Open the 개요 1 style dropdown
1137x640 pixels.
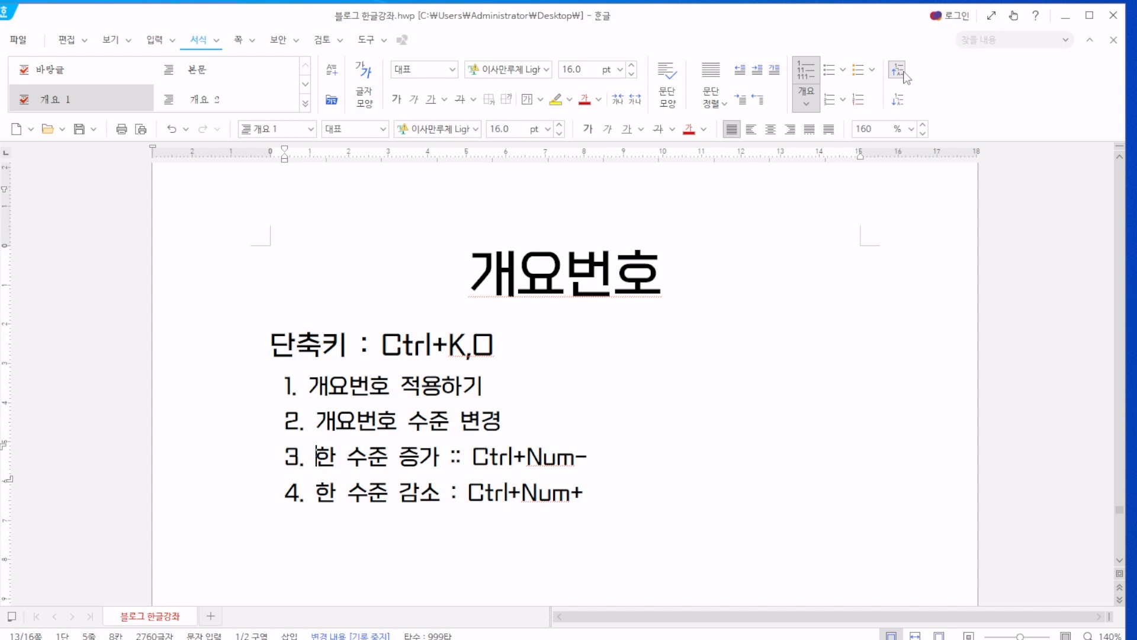pos(310,129)
